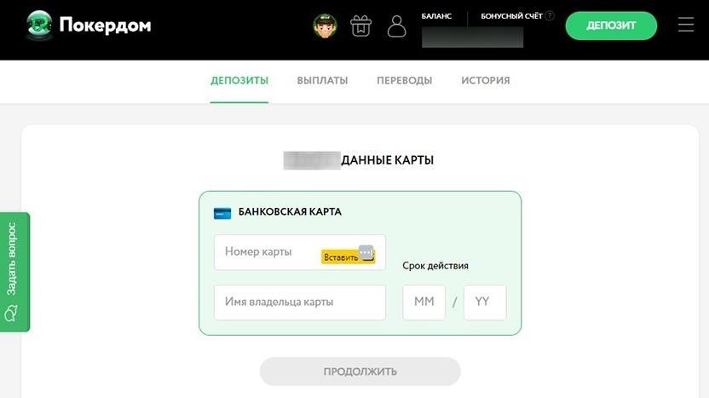
Task: Click the MM expiry month field
Action: (424, 302)
